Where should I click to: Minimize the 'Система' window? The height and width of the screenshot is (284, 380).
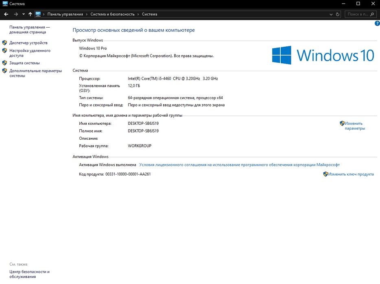point(343,4)
